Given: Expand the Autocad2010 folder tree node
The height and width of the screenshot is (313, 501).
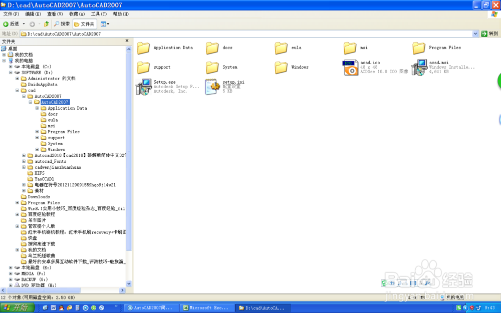Looking at the screenshot, I should (x=24, y=156).
